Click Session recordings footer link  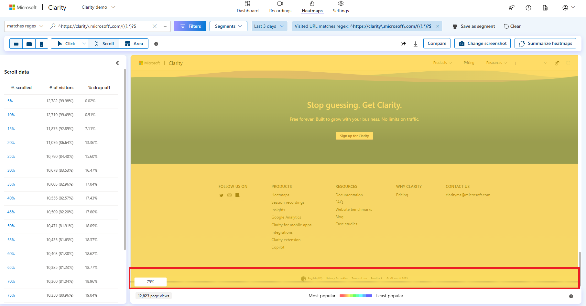coord(288,202)
